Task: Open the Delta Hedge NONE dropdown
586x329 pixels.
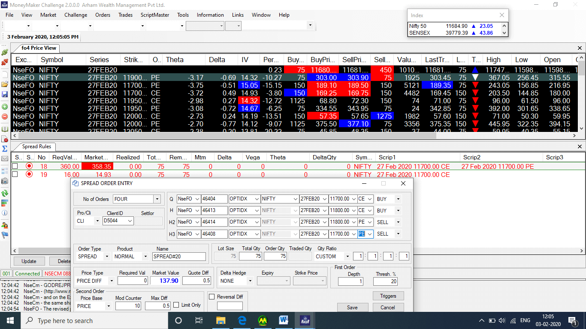Action: point(250,281)
